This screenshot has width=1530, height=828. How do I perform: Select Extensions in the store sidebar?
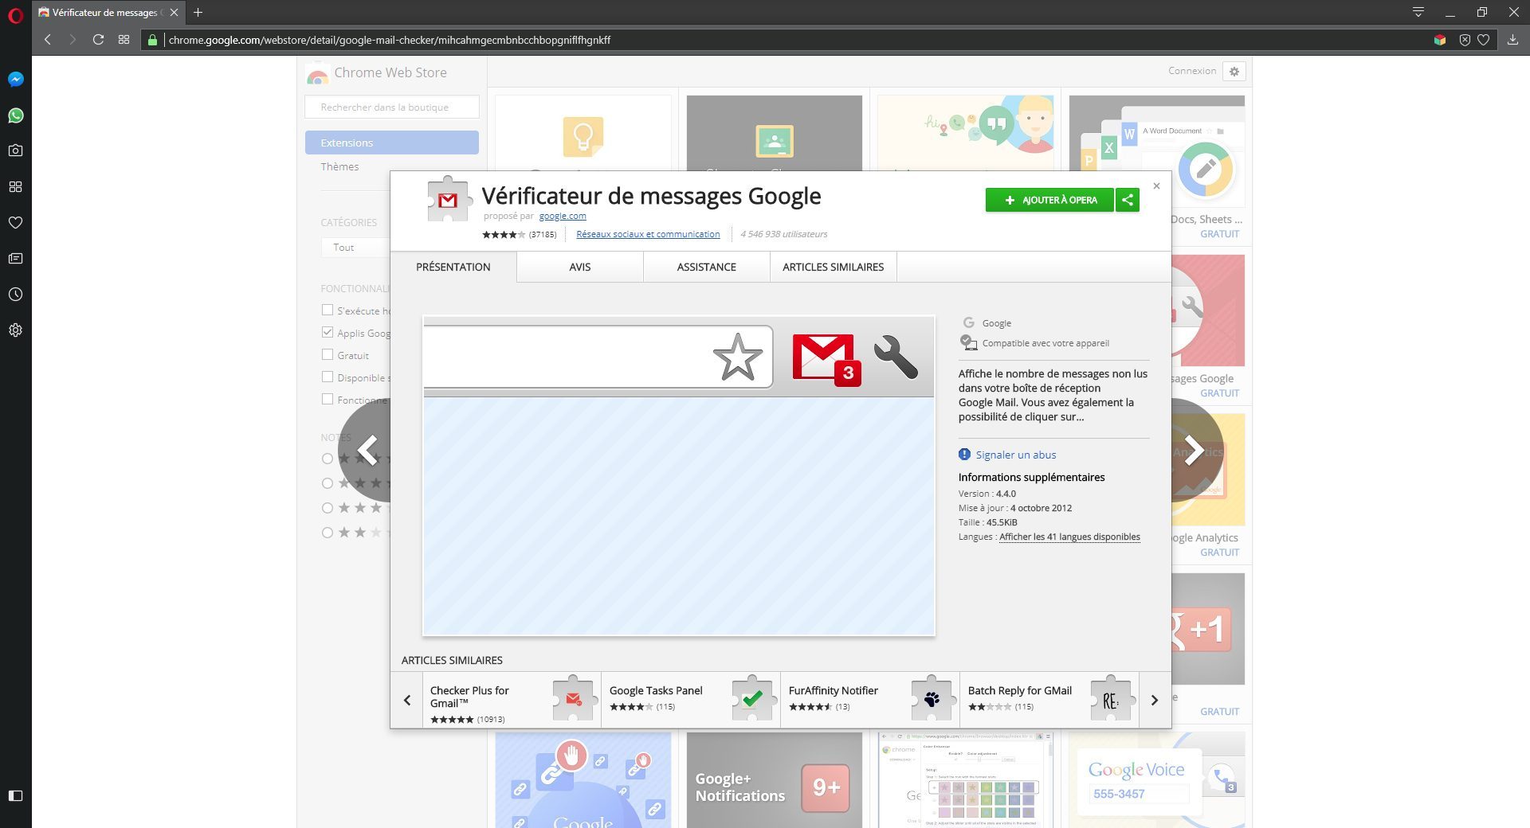click(392, 143)
